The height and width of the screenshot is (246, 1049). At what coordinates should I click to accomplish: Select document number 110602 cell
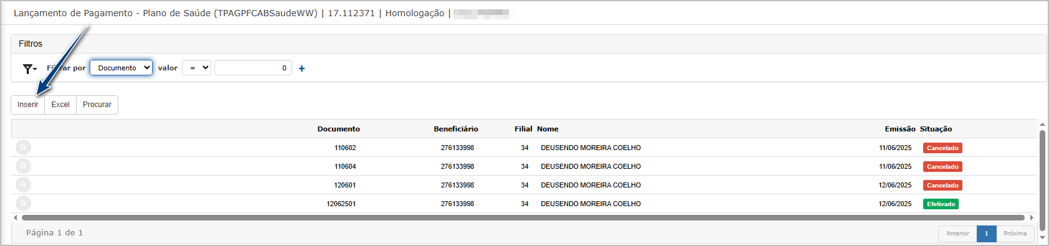click(345, 148)
